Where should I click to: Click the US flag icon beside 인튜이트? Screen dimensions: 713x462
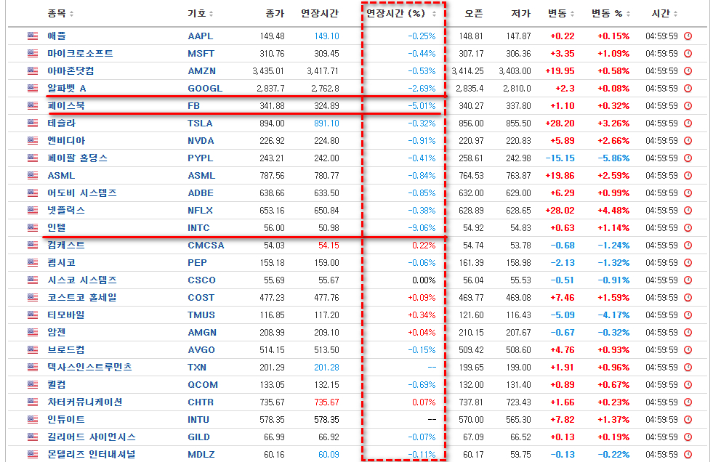33,420
